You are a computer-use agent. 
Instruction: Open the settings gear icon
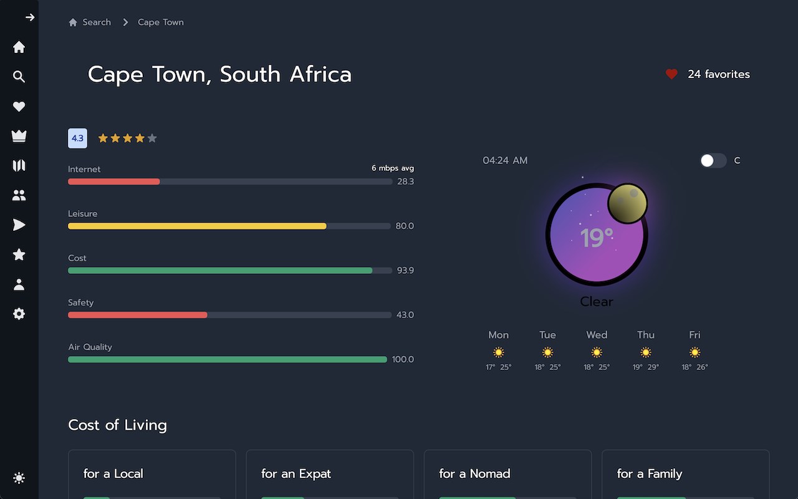point(19,314)
